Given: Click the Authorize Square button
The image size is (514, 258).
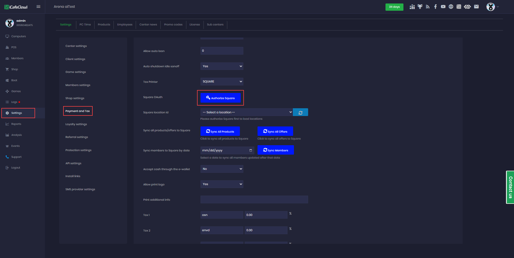Looking at the screenshot, I should point(220,98).
